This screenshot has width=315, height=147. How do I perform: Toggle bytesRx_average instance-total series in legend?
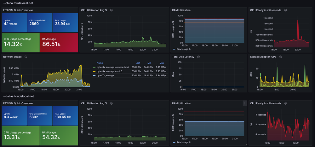[x=113, y=67]
